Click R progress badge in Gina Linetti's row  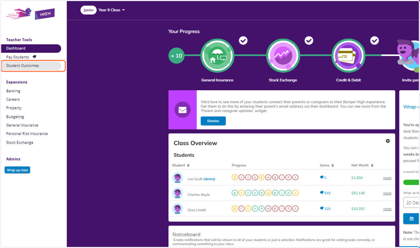coord(262,209)
